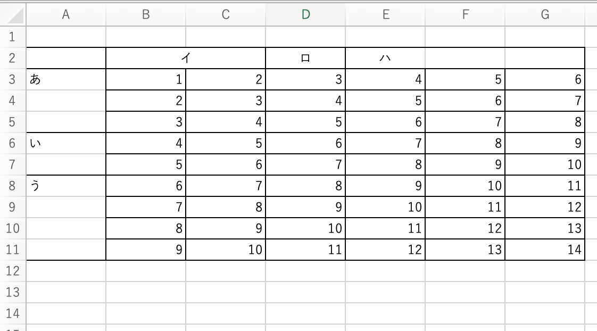The image size is (597, 331).
Task: Click the cell labeled い
Action: 66,143
